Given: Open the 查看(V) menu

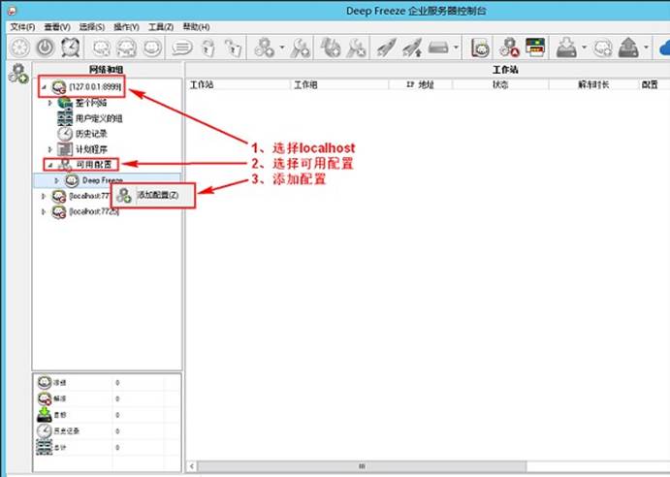Looking at the screenshot, I should click(x=57, y=27).
